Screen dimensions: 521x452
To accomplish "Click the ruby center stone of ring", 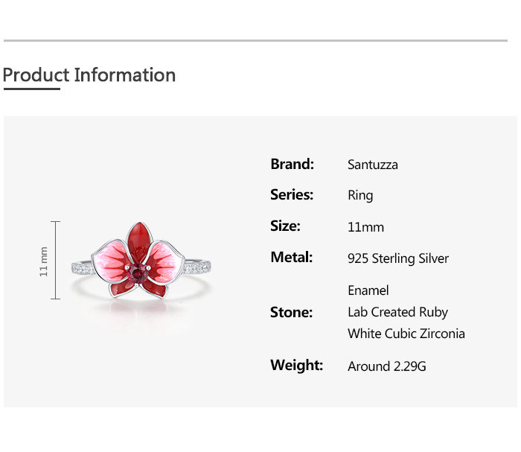I will click(137, 272).
